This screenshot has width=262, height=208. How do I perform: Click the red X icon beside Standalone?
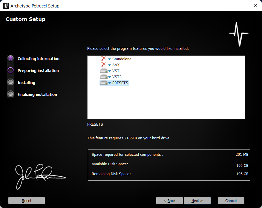tap(104, 59)
